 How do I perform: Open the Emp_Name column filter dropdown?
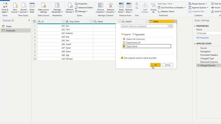91,21
